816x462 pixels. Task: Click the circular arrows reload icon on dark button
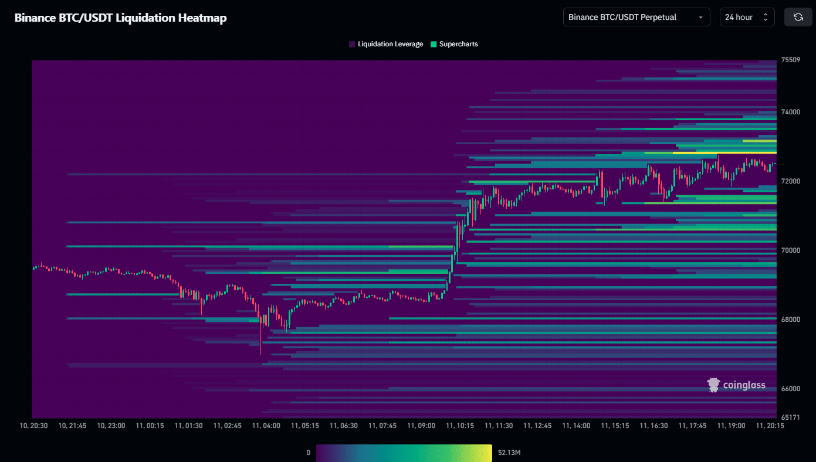tap(798, 16)
